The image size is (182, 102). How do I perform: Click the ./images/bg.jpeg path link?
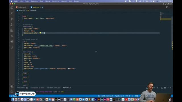pos(45,46)
